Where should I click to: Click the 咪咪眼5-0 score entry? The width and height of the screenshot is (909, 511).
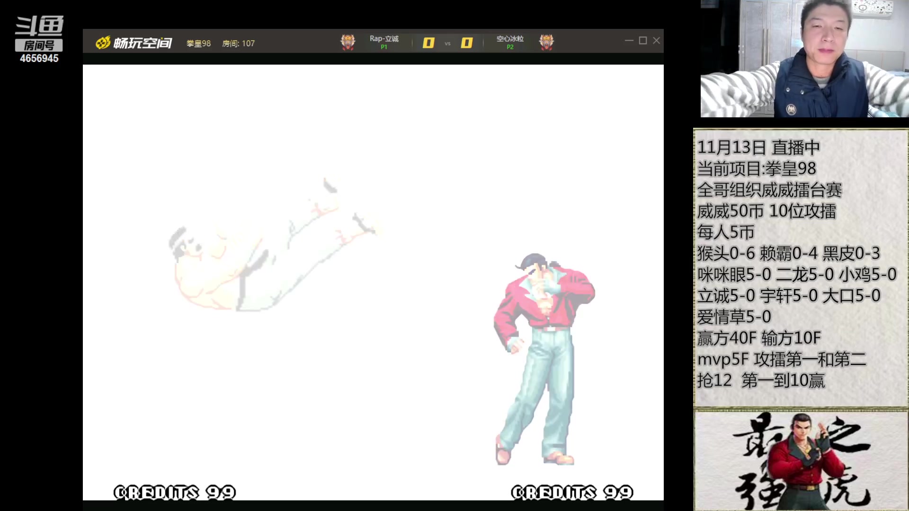pos(734,274)
